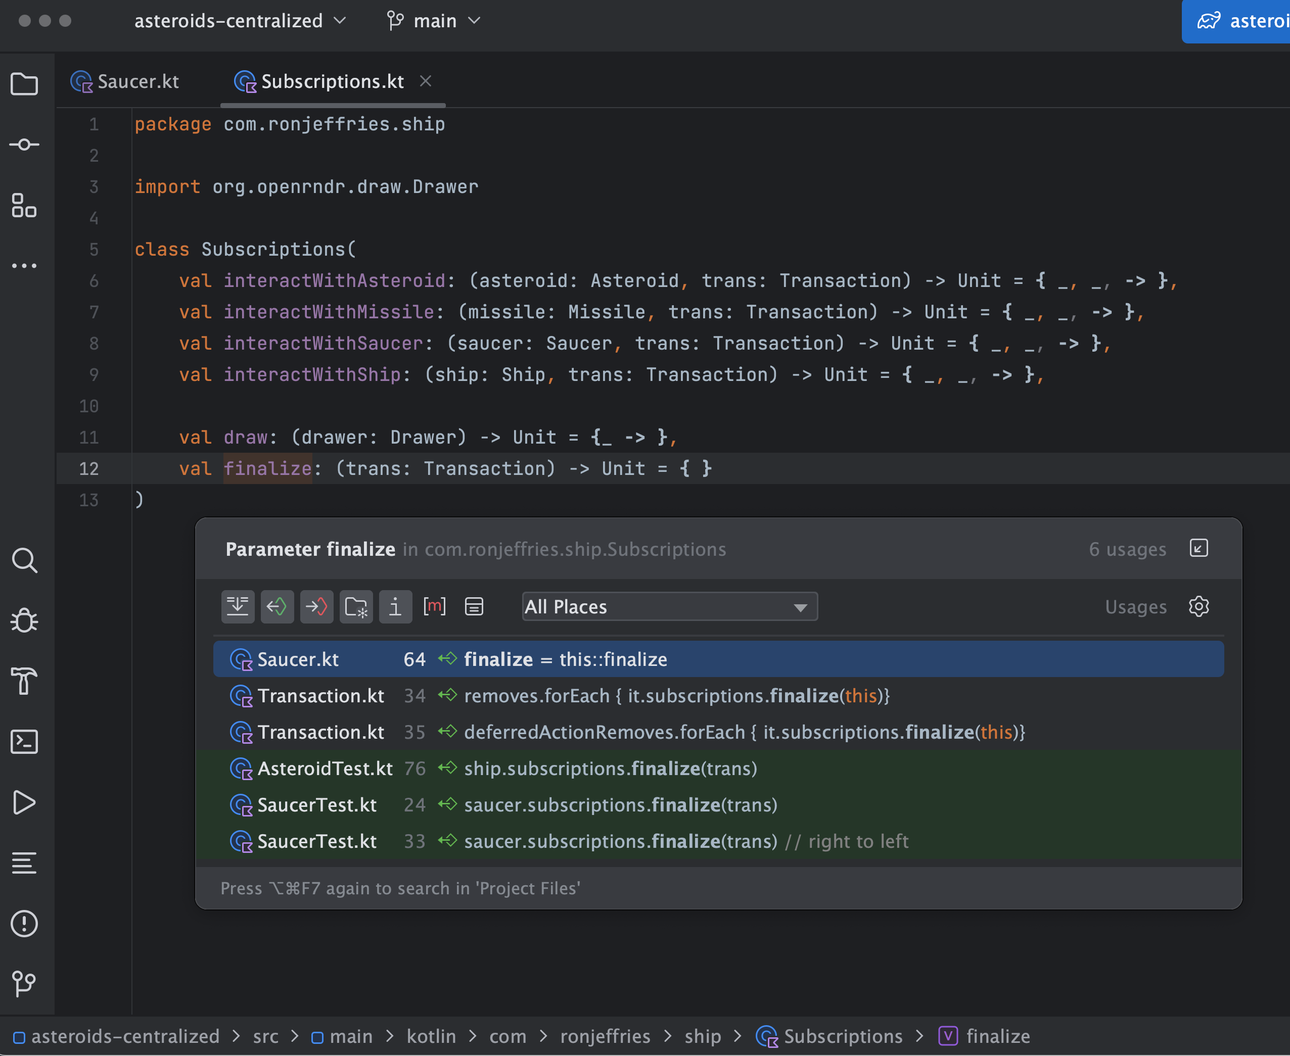Image resolution: width=1290 pixels, height=1056 pixels.
Task: Open the TODO list tool window
Action: pyautogui.click(x=24, y=862)
